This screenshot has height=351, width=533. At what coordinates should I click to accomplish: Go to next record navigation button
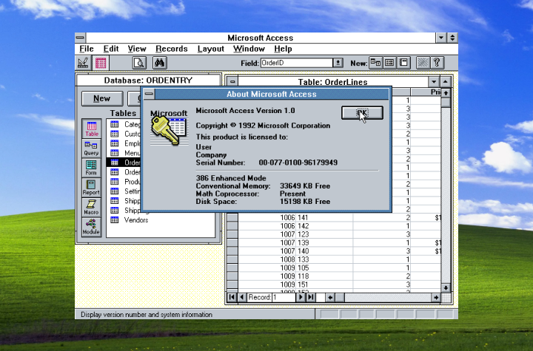301,297
